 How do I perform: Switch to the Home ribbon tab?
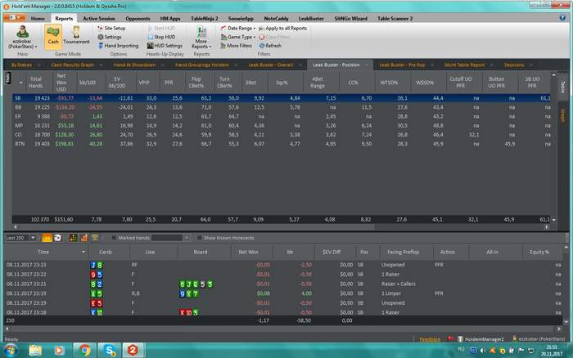pyautogui.click(x=38, y=18)
